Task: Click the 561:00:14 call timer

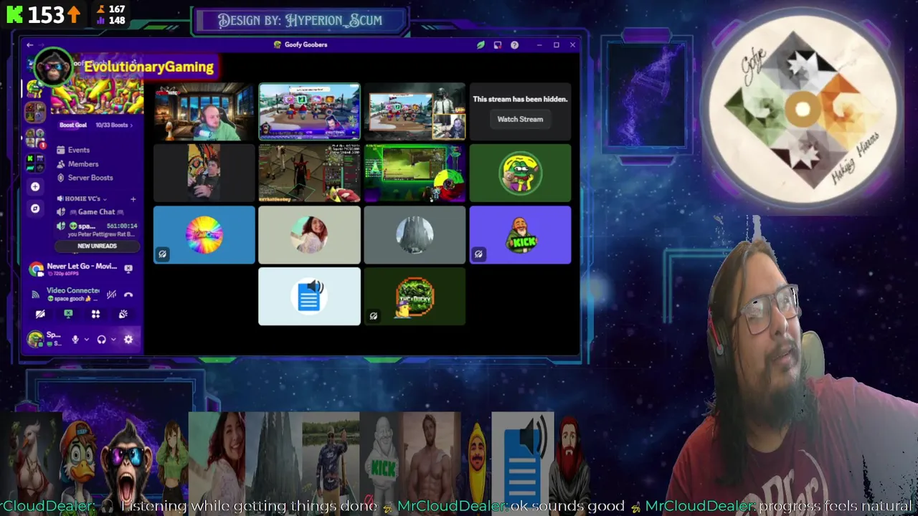Action: tap(122, 226)
